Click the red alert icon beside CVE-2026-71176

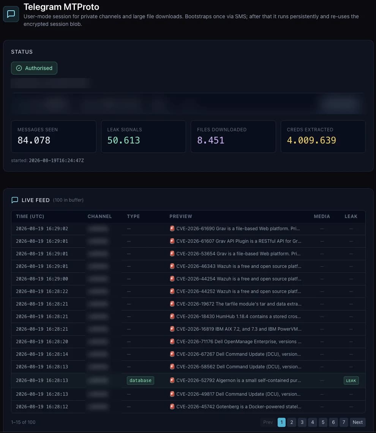pos(172,341)
